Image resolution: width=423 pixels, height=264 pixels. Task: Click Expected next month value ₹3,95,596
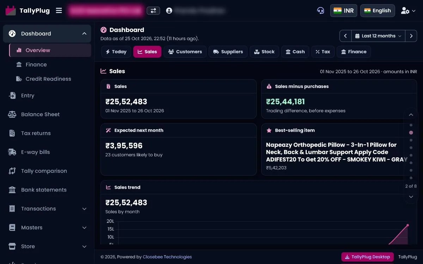pyautogui.click(x=124, y=146)
